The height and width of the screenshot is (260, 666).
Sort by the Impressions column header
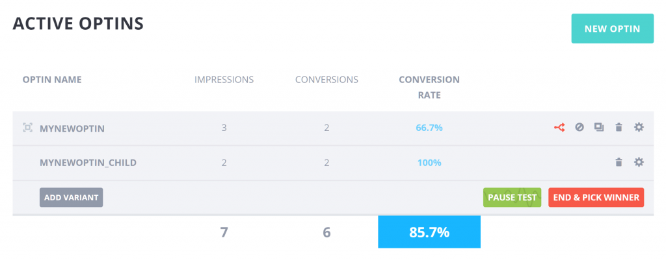pyautogui.click(x=224, y=79)
